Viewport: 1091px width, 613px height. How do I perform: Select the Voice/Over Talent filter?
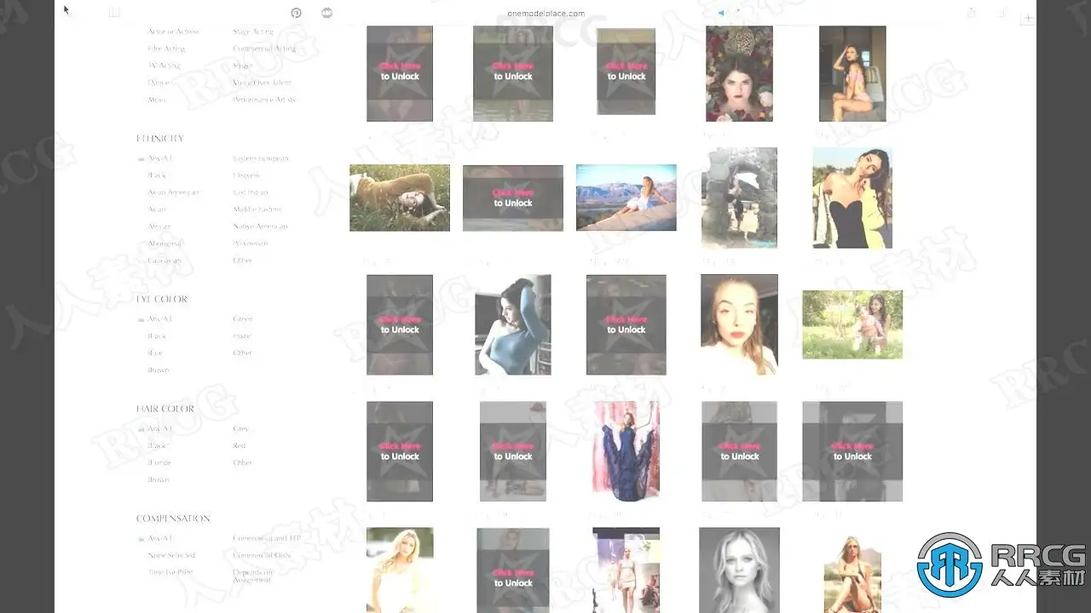(262, 83)
